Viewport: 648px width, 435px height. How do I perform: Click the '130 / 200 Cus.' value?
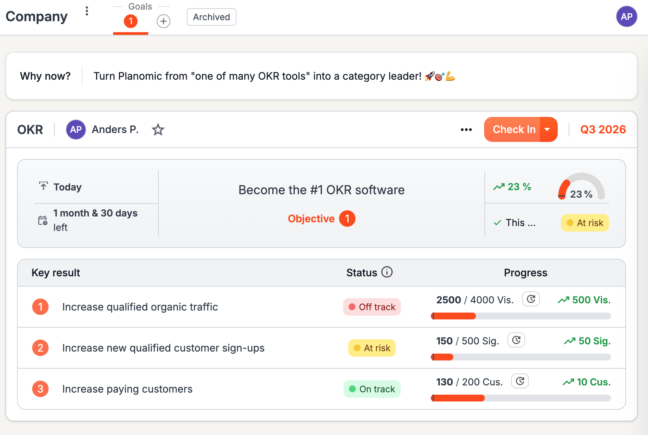pos(469,382)
